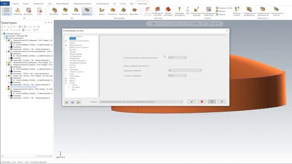Screen dimensions: 292x164
Task: Open the Единицы измерения units dropdown
Action: [x=185, y=71]
